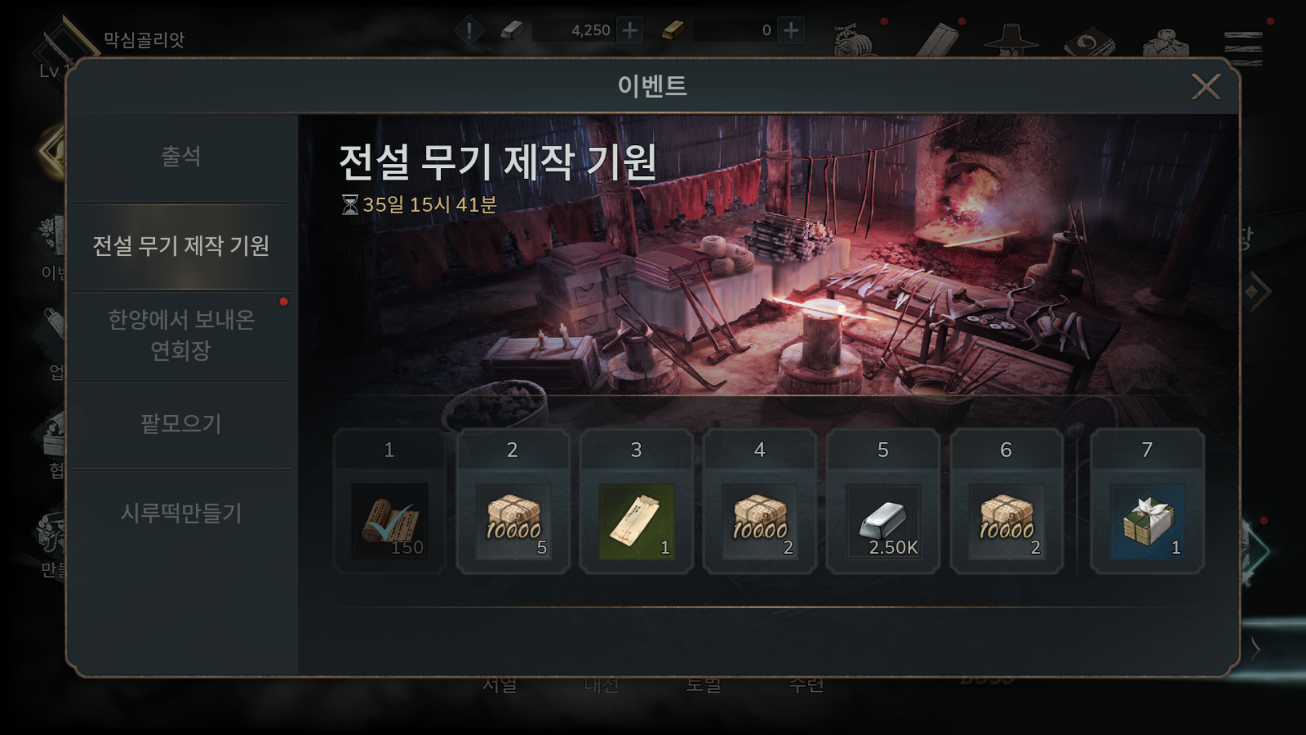
Task: Close the 이벤트 dialog
Action: (1206, 86)
